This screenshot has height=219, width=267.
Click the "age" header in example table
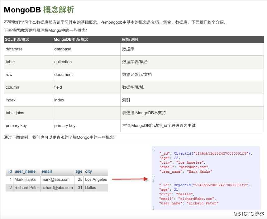coord(79,172)
